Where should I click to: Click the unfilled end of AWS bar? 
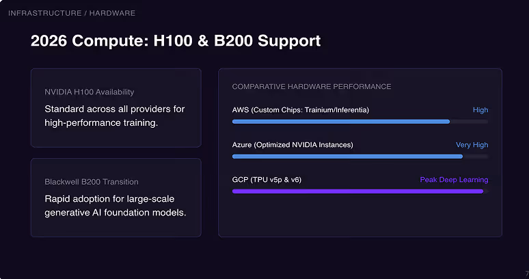pyautogui.click(x=469, y=122)
